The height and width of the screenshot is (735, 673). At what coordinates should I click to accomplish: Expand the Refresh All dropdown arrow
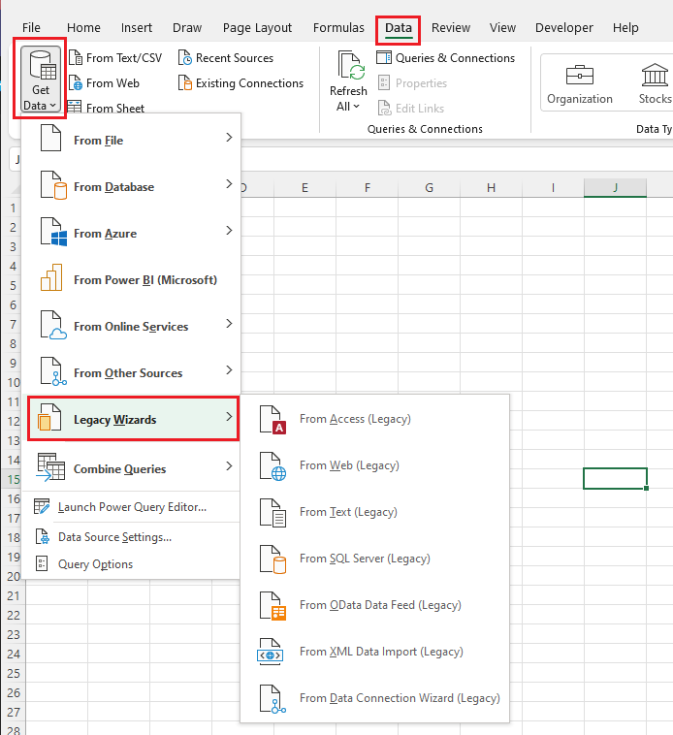pos(357,107)
